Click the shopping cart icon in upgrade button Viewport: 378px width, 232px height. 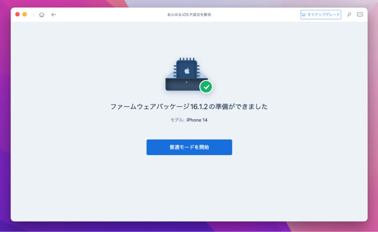[x=304, y=15]
